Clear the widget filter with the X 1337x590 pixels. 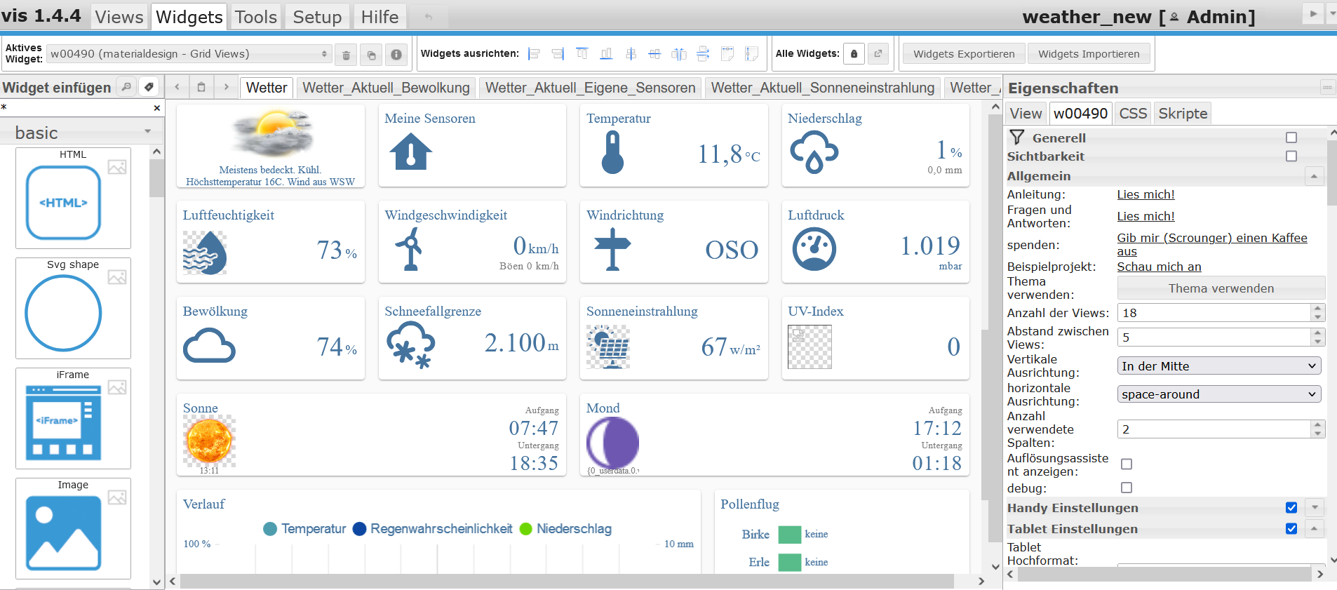pos(157,108)
